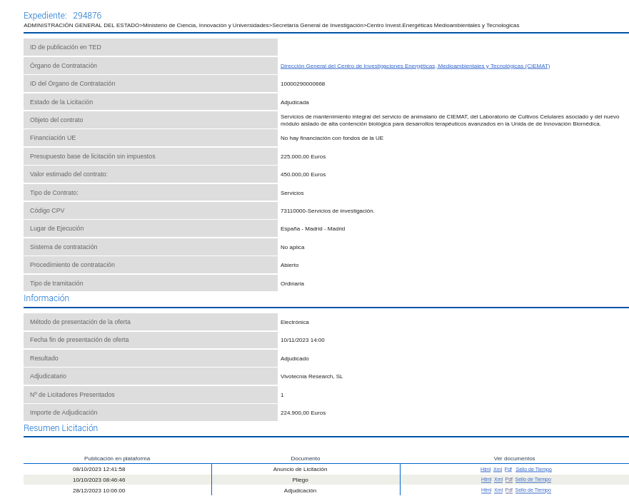Click the 'Adjudicado' result value

pos(294,358)
